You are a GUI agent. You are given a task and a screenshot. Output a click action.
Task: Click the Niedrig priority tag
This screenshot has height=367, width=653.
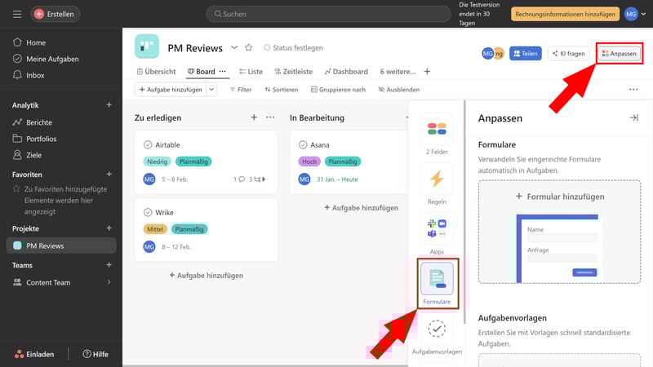tap(157, 161)
